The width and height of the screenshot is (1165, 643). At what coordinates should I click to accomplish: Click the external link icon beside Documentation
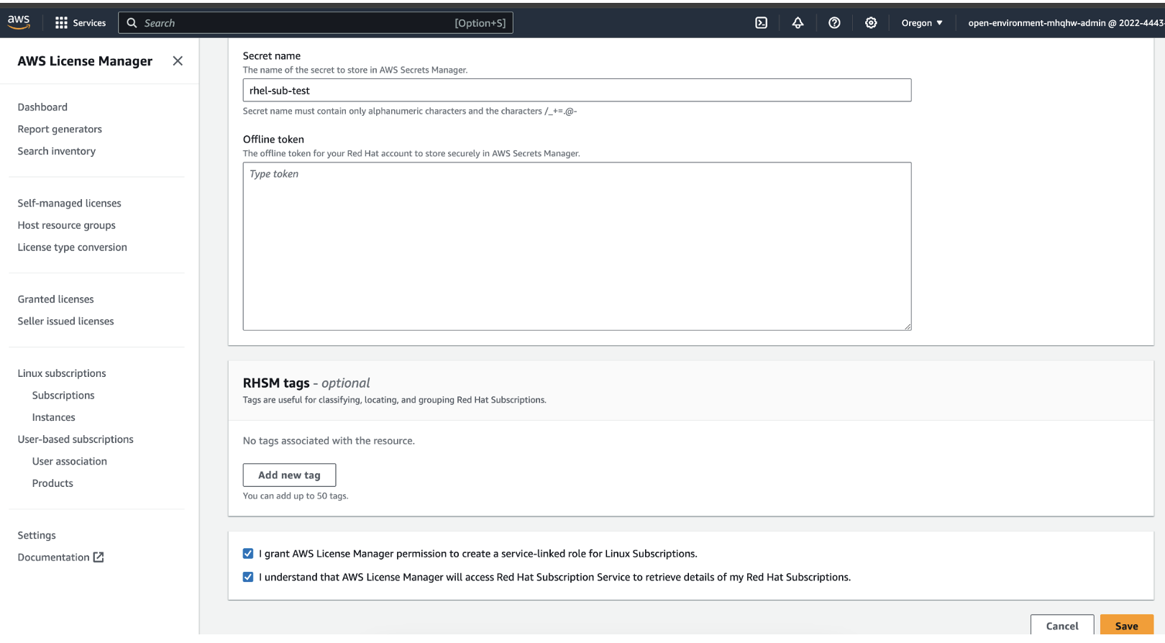[99, 557]
